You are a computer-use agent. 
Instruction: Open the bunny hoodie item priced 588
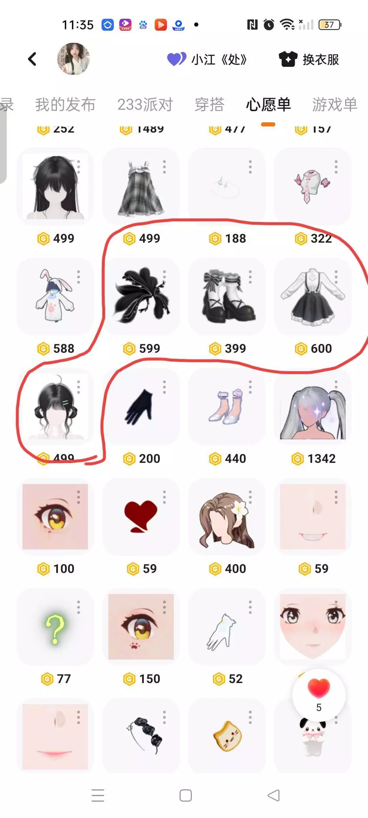(x=55, y=296)
